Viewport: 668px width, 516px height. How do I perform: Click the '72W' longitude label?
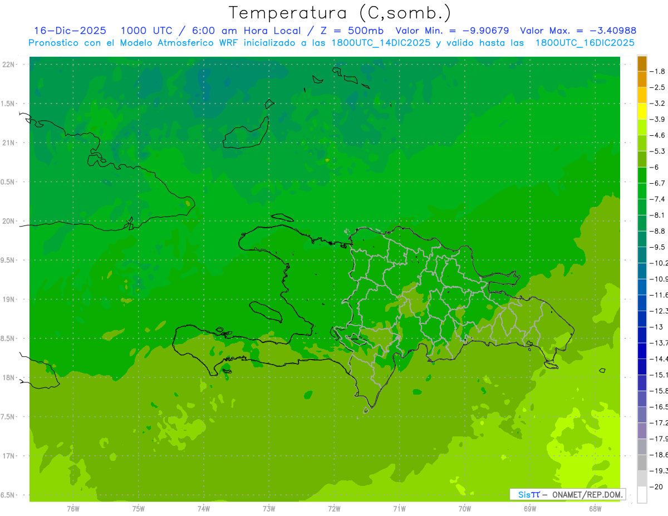pyautogui.click(x=334, y=509)
